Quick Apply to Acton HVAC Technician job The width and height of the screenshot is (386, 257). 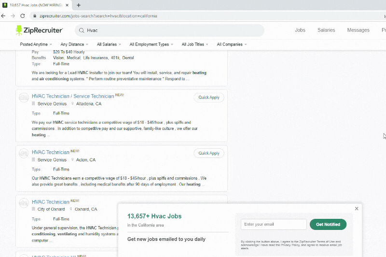point(209,153)
